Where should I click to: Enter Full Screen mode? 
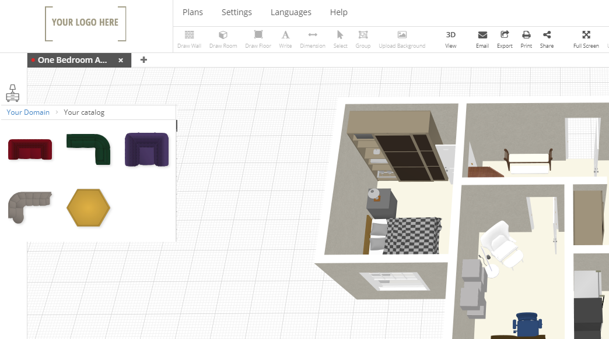coord(586,39)
